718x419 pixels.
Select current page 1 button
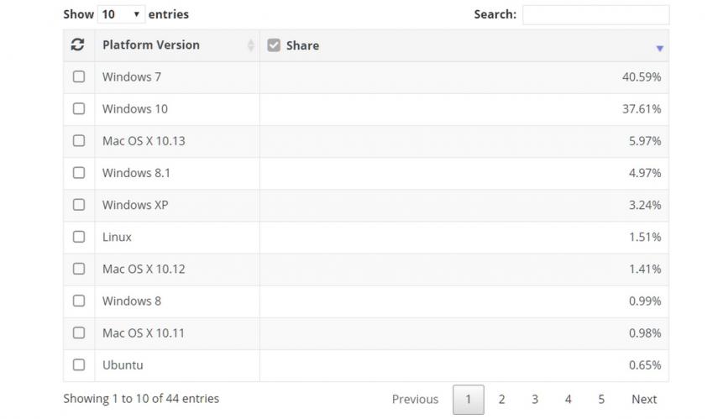click(468, 400)
